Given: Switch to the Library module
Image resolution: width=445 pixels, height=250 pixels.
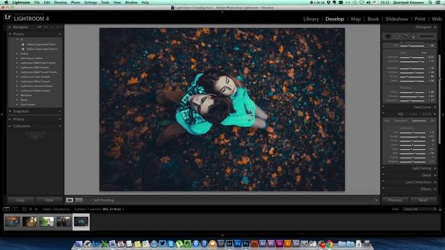Looking at the screenshot, I should (x=311, y=19).
